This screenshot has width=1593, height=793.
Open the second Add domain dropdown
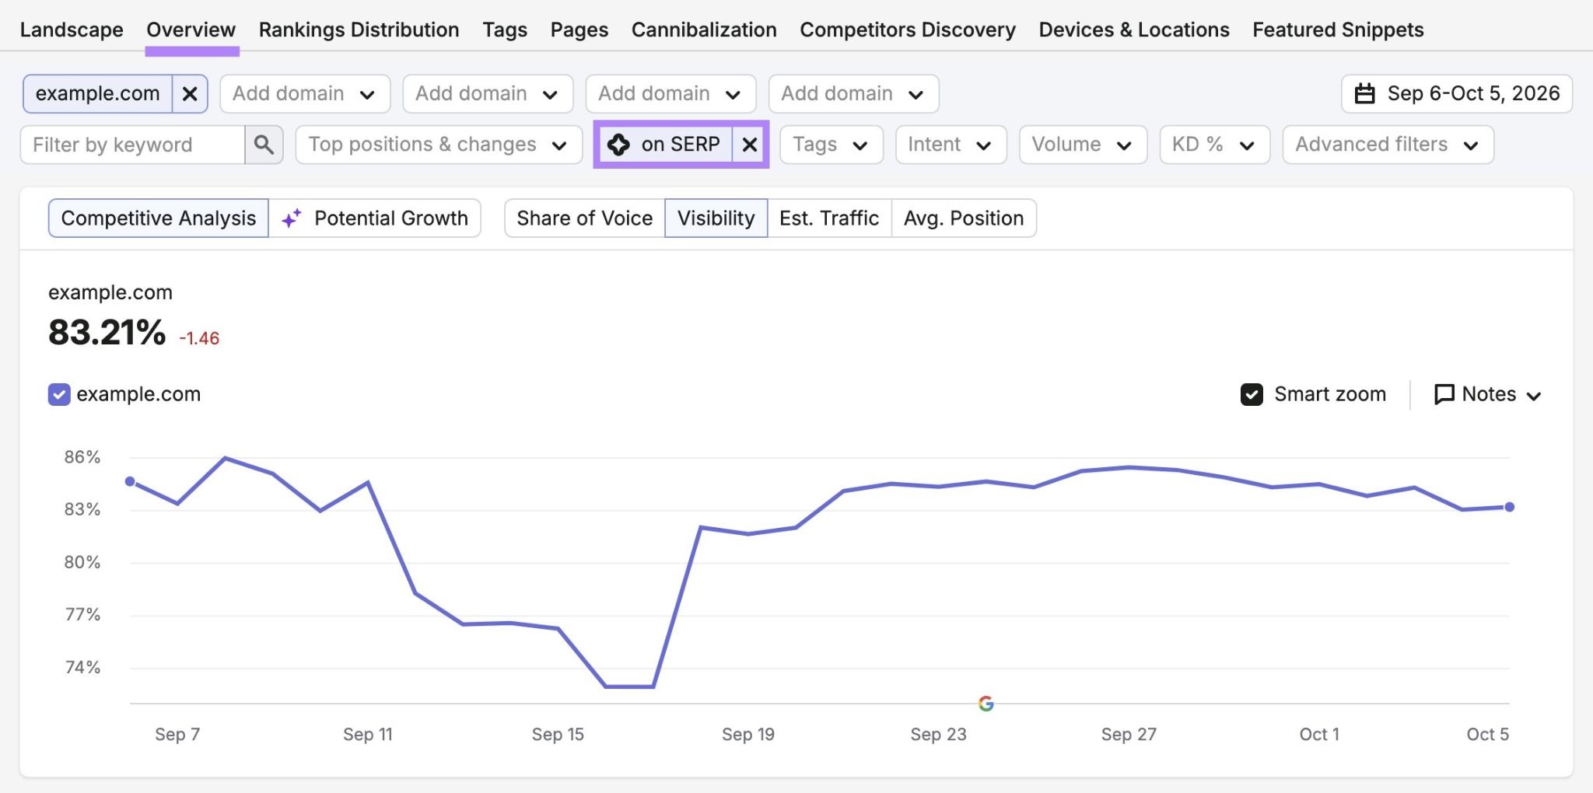coord(488,94)
